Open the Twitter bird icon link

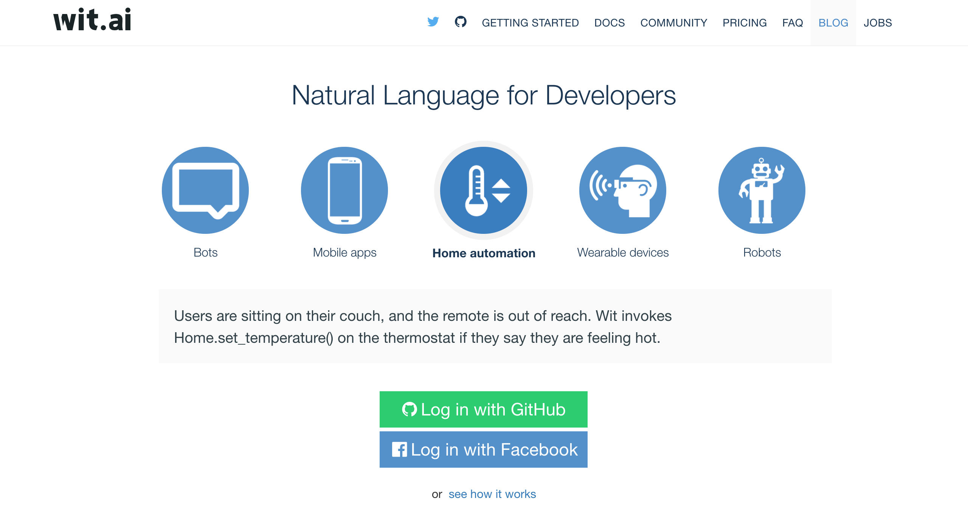[433, 22]
